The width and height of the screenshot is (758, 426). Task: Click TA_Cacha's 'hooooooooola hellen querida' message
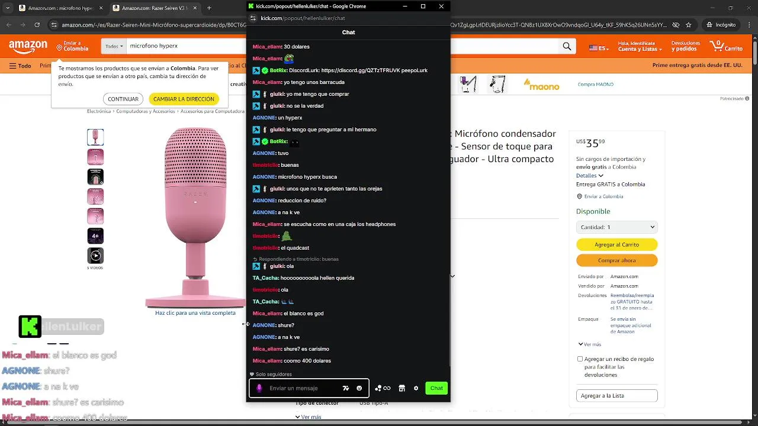click(x=303, y=278)
